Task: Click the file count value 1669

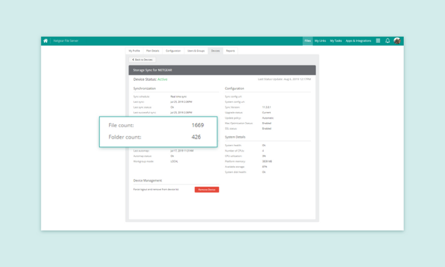Action: point(197,125)
